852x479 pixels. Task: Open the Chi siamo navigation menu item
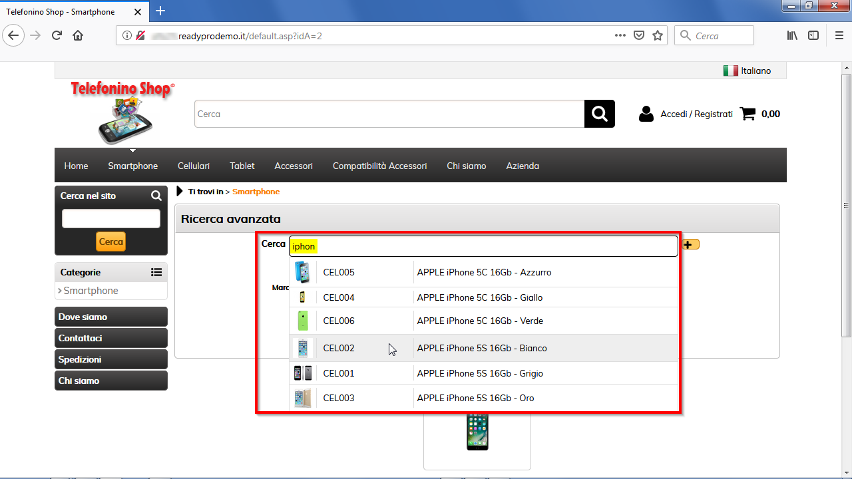tap(467, 166)
